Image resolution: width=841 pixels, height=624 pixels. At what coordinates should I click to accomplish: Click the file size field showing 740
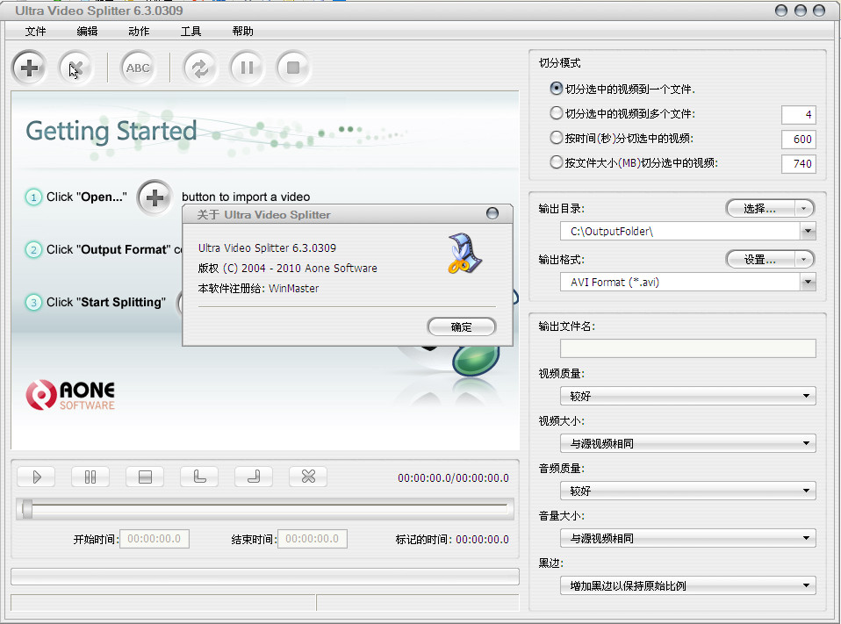click(x=799, y=163)
